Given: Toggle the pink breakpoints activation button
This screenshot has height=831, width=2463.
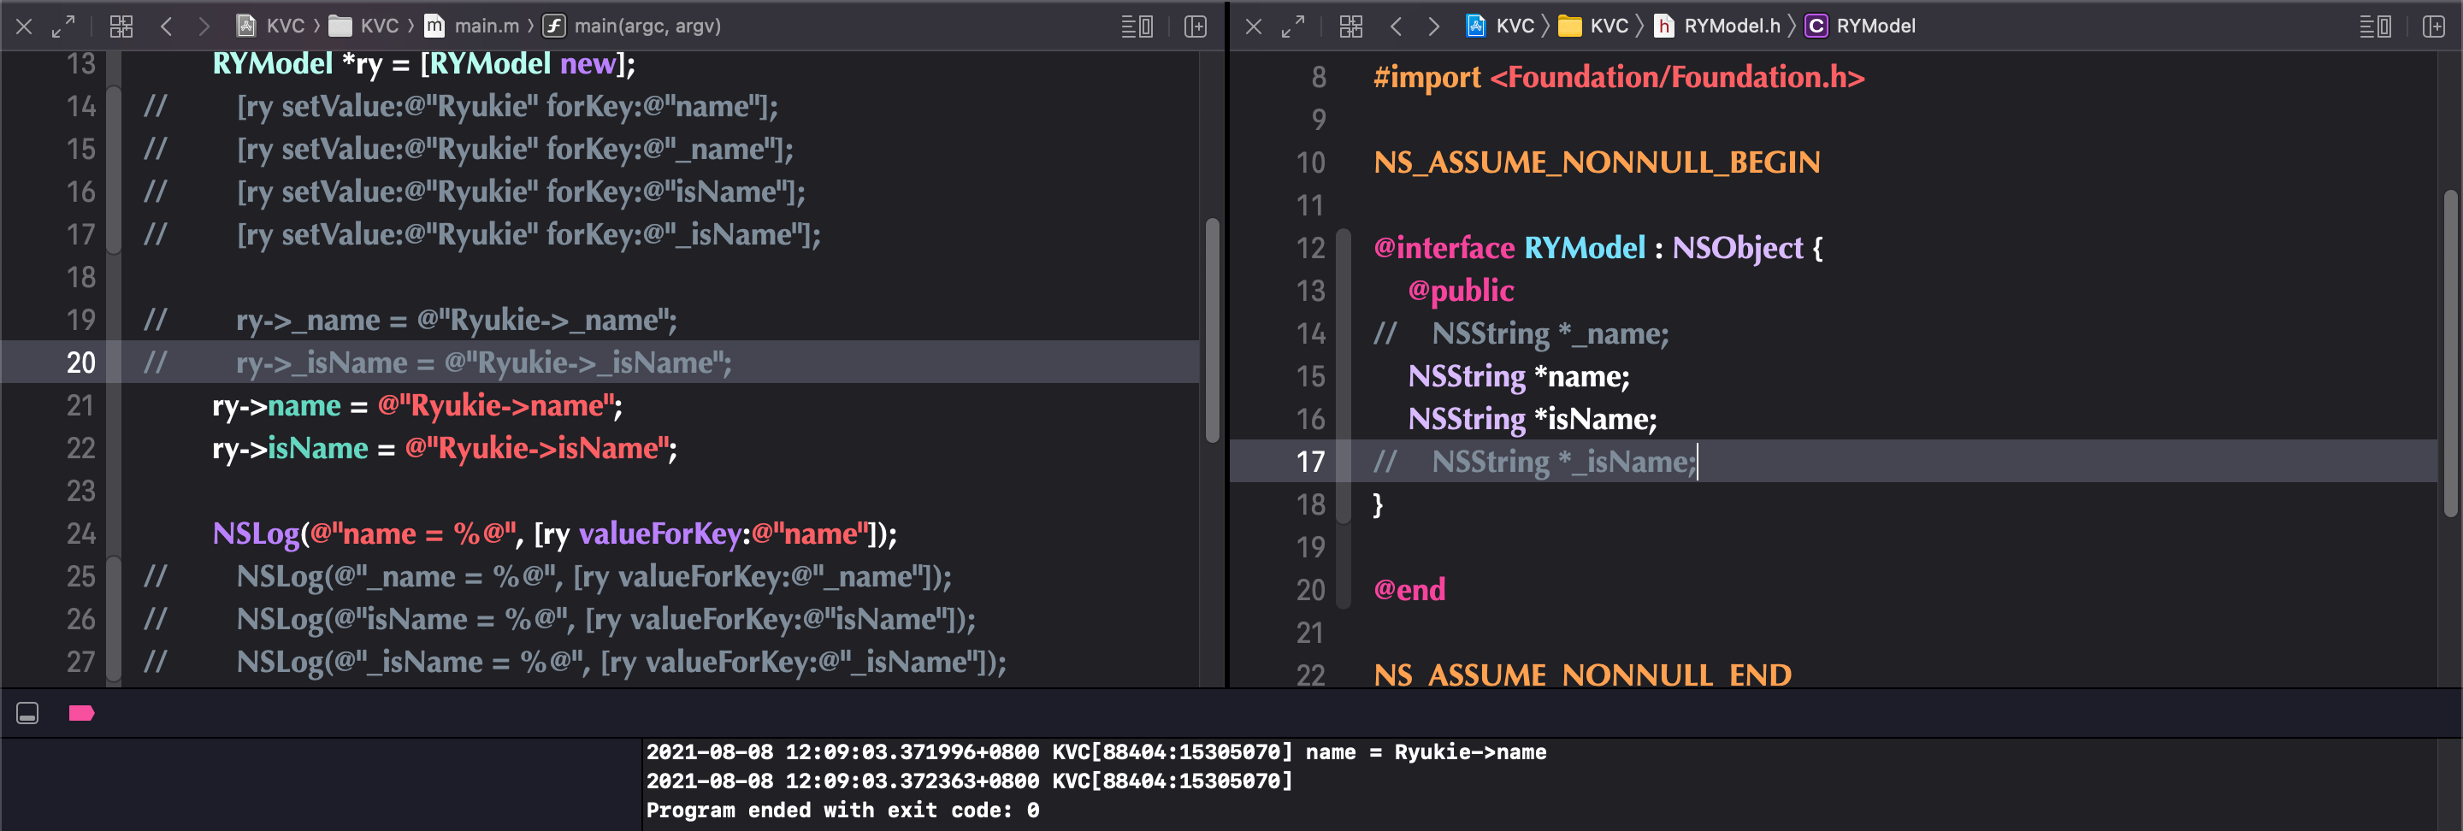Looking at the screenshot, I should 81,713.
